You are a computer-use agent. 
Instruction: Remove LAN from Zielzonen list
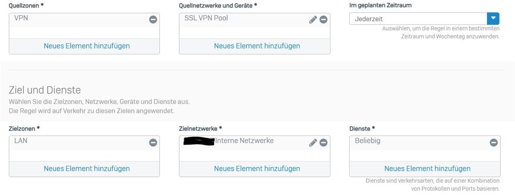click(x=153, y=142)
